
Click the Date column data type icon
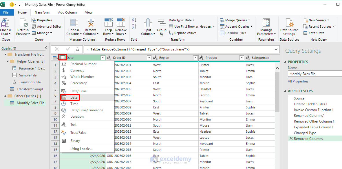pos(63,58)
